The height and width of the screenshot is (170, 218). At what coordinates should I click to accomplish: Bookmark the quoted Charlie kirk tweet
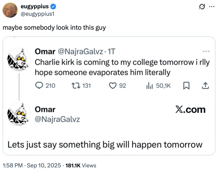pos(186,86)
